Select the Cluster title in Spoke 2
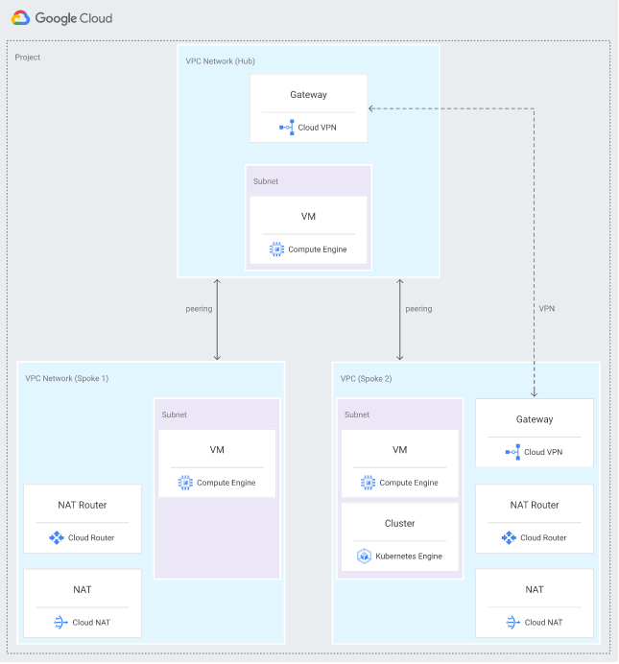The width and height of the screenshot is (619, 664). pyautogui.click(x=399, y=523)
